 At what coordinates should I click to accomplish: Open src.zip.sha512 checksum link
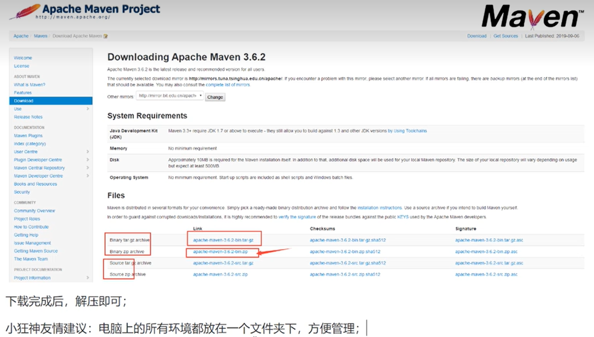point(345,274)
